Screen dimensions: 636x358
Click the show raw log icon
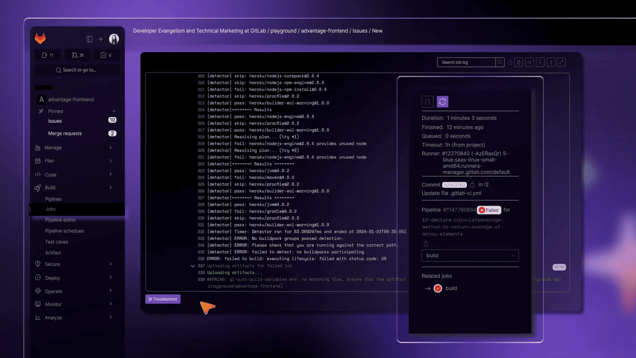point(519,62)
